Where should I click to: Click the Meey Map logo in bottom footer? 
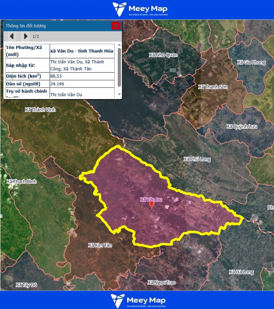138,301
